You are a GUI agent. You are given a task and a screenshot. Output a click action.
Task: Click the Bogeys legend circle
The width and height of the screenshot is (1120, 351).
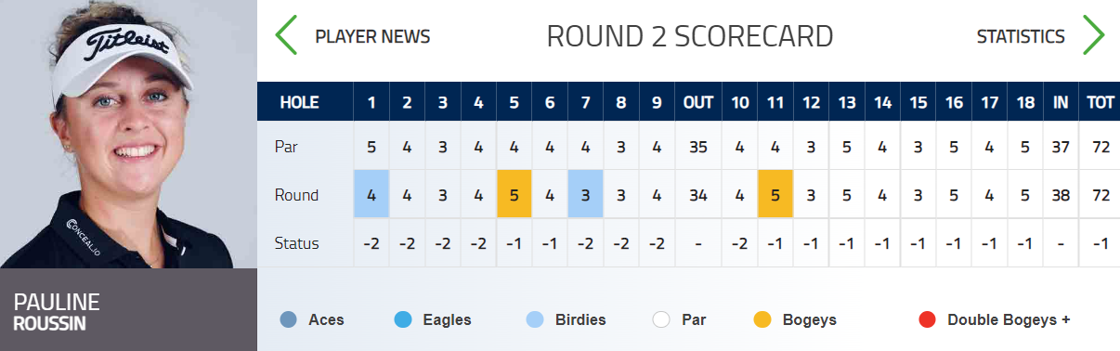point(762,320)
